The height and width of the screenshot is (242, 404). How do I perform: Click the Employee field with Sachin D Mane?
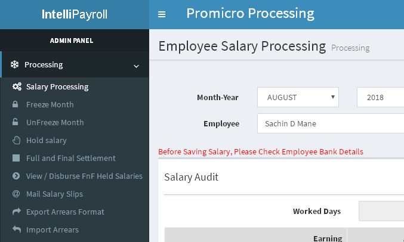tap(331, 123)
